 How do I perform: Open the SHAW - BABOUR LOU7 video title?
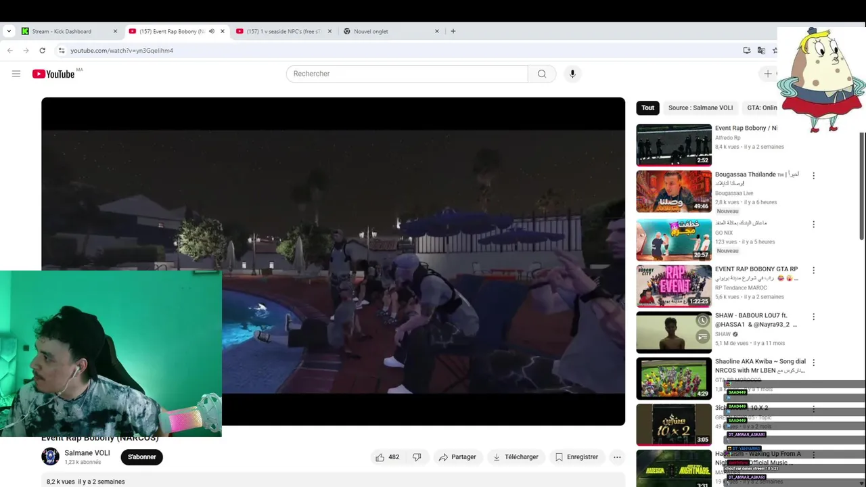[x=756, y=320]
